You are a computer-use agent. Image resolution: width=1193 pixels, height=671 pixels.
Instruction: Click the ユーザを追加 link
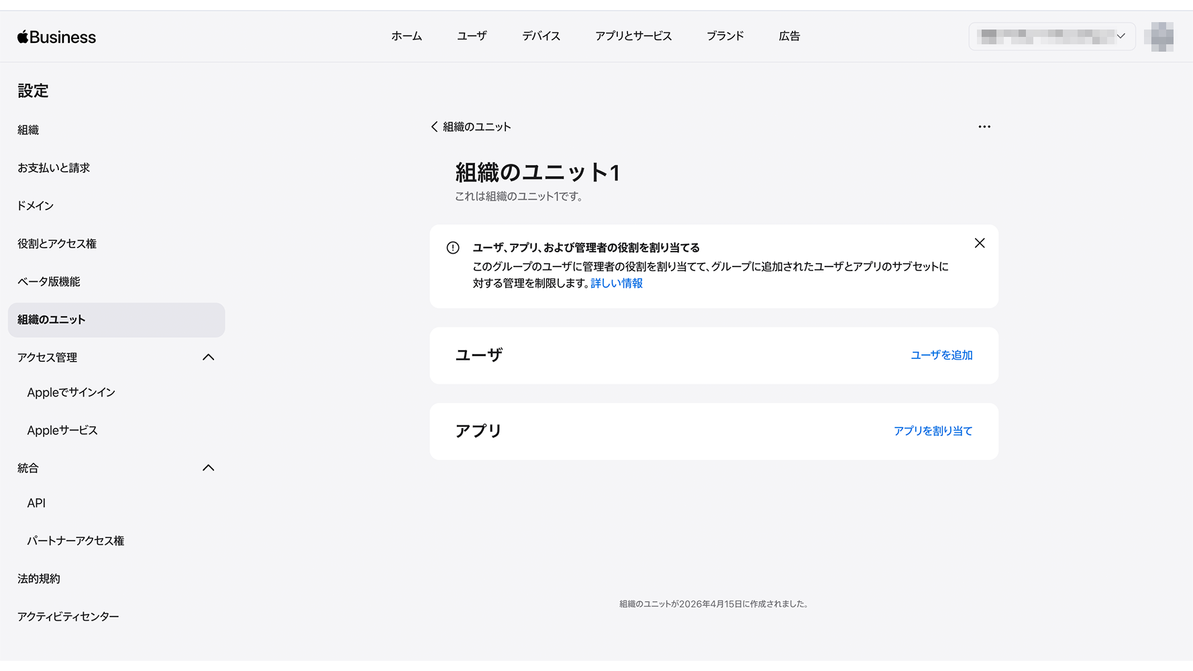(941, 356)
